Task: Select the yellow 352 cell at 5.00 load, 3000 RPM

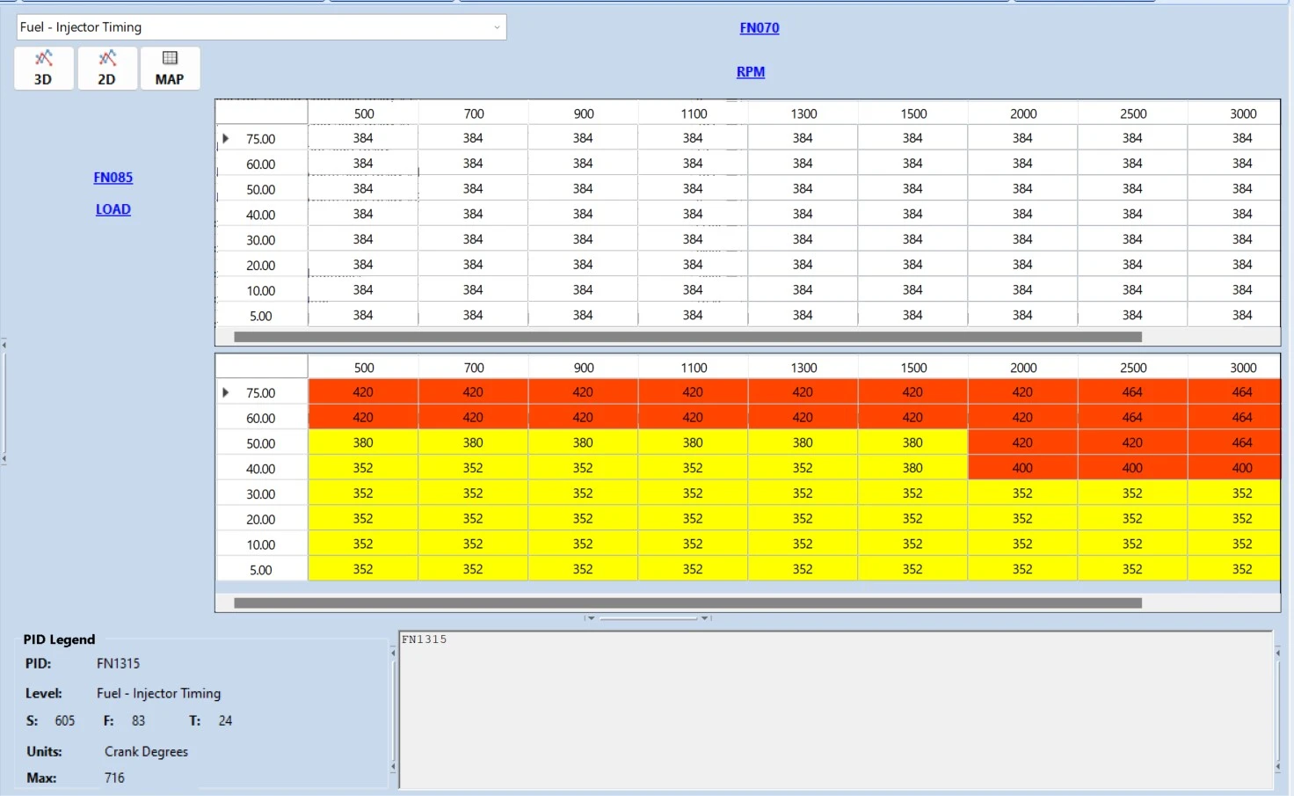Action: (x=1234, y=569)
